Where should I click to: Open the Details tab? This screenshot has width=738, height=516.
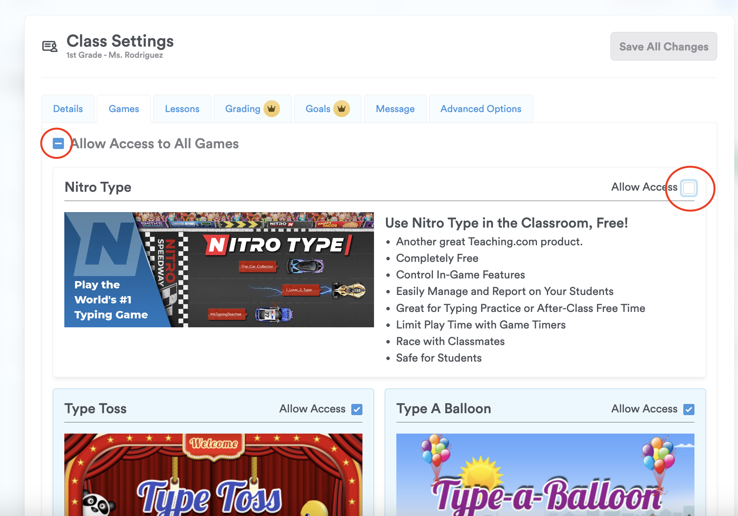[68, 109]
